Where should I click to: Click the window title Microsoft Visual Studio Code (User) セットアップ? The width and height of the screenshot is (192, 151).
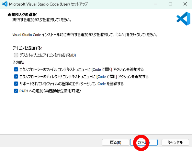[x=49, y=4]
